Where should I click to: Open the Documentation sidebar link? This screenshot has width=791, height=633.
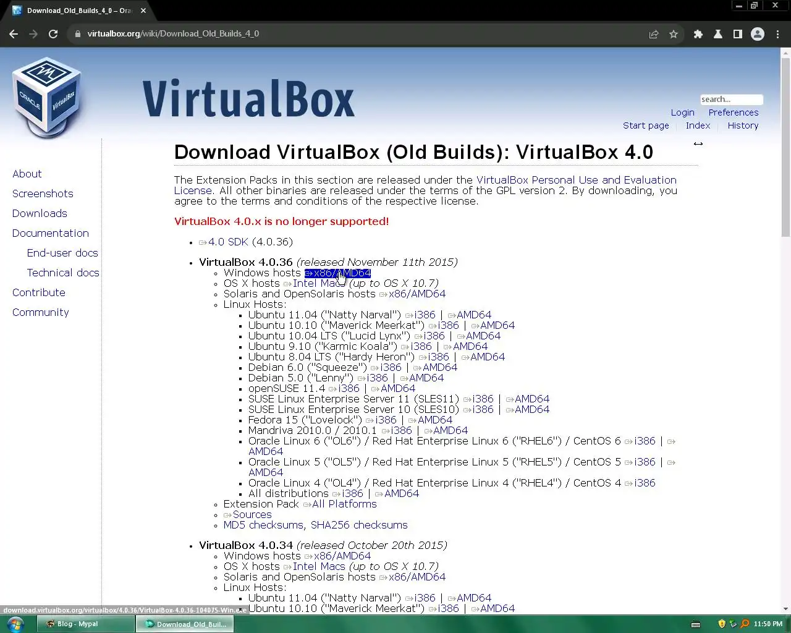(x=51, y=234)
